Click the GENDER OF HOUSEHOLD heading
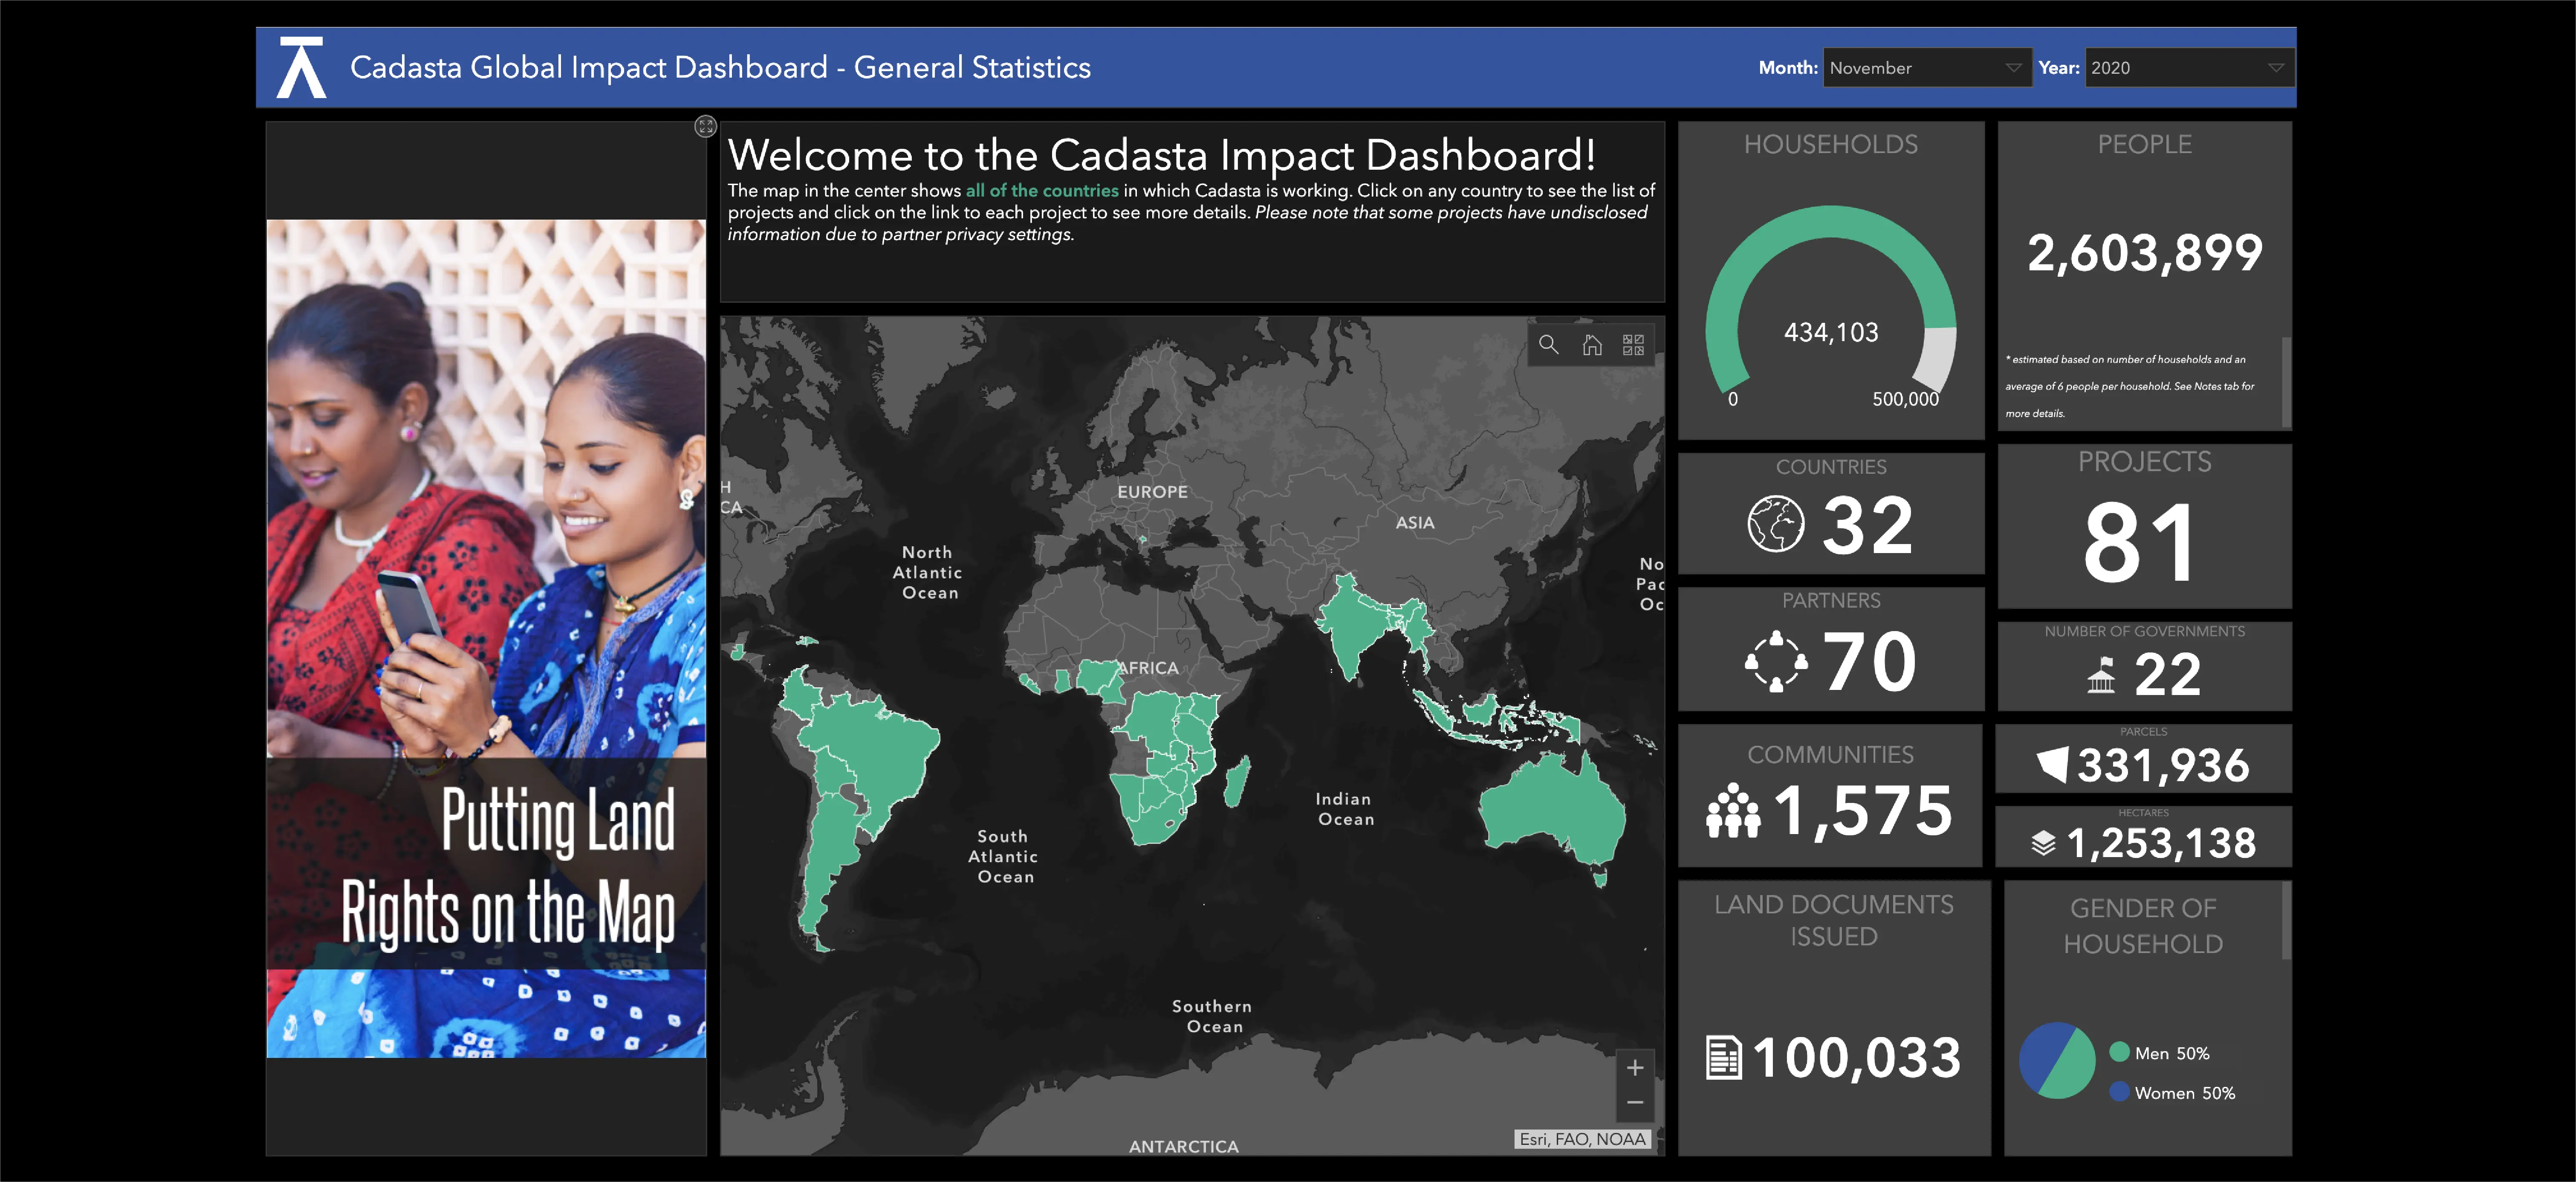Viewport: 2576px width, 1182px height. [2143, 926]
